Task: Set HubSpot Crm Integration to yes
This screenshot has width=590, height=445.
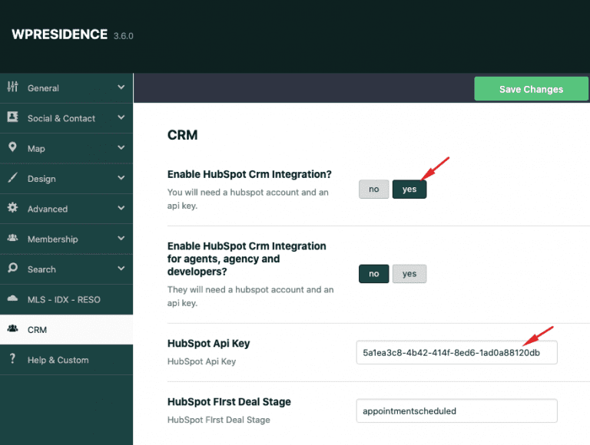Action: (409, 189)
